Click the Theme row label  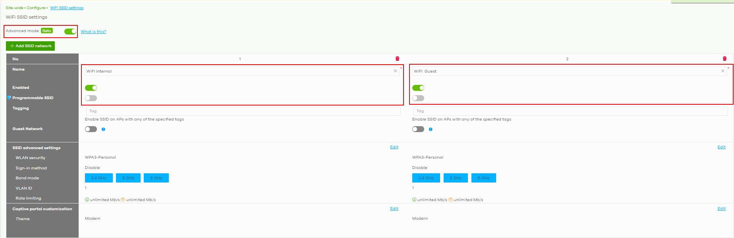point(23,219)
